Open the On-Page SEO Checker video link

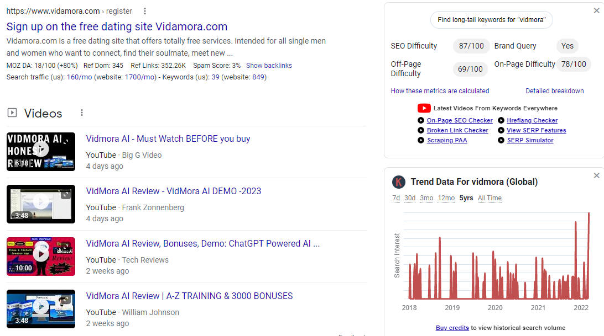(460, 120)
